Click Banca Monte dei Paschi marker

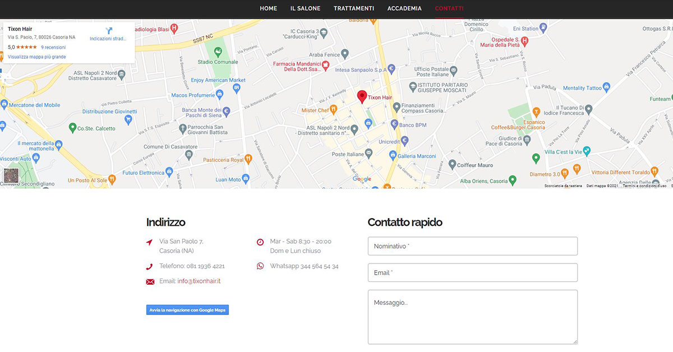click(x=227, y=112)
